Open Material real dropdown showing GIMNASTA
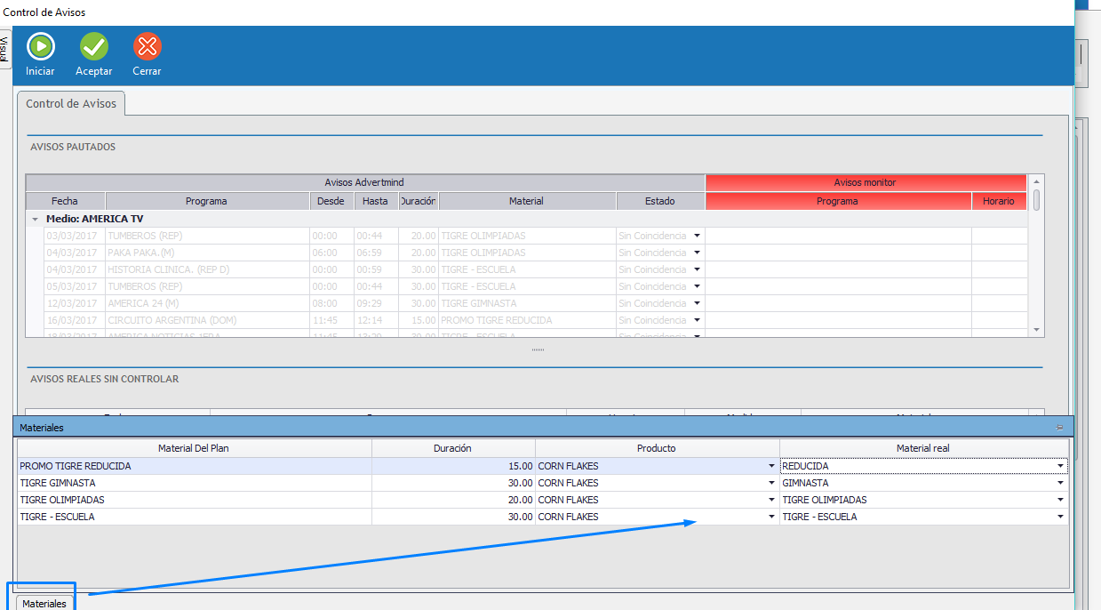The height and width of the screenshot is (610, 1101). click(x=1060, y=483)
